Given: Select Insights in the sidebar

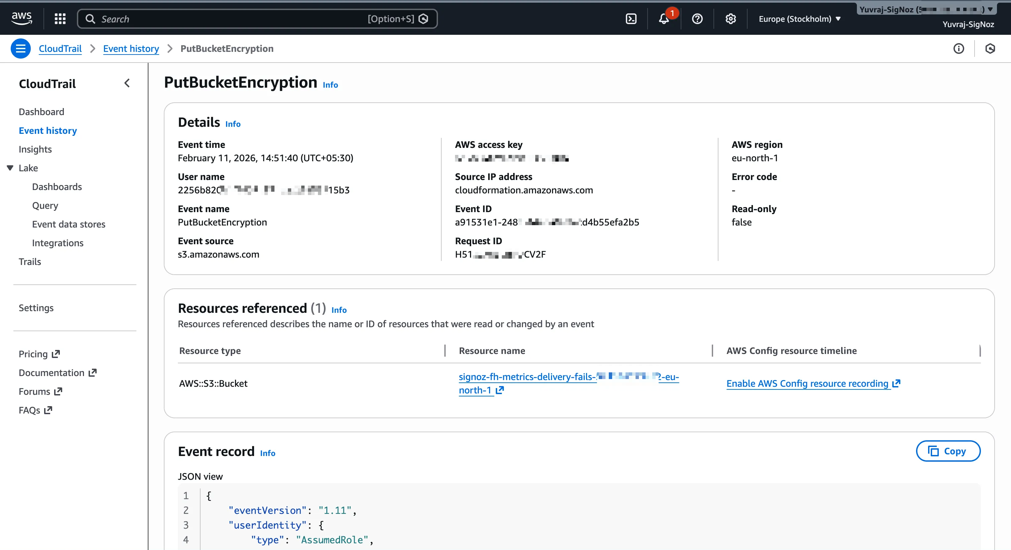Looking at the screenshot, I should tap(35, 149).
